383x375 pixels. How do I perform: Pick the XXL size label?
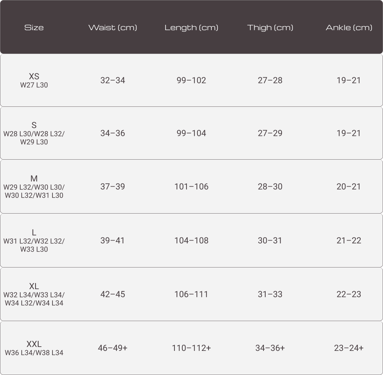point(34,344)
